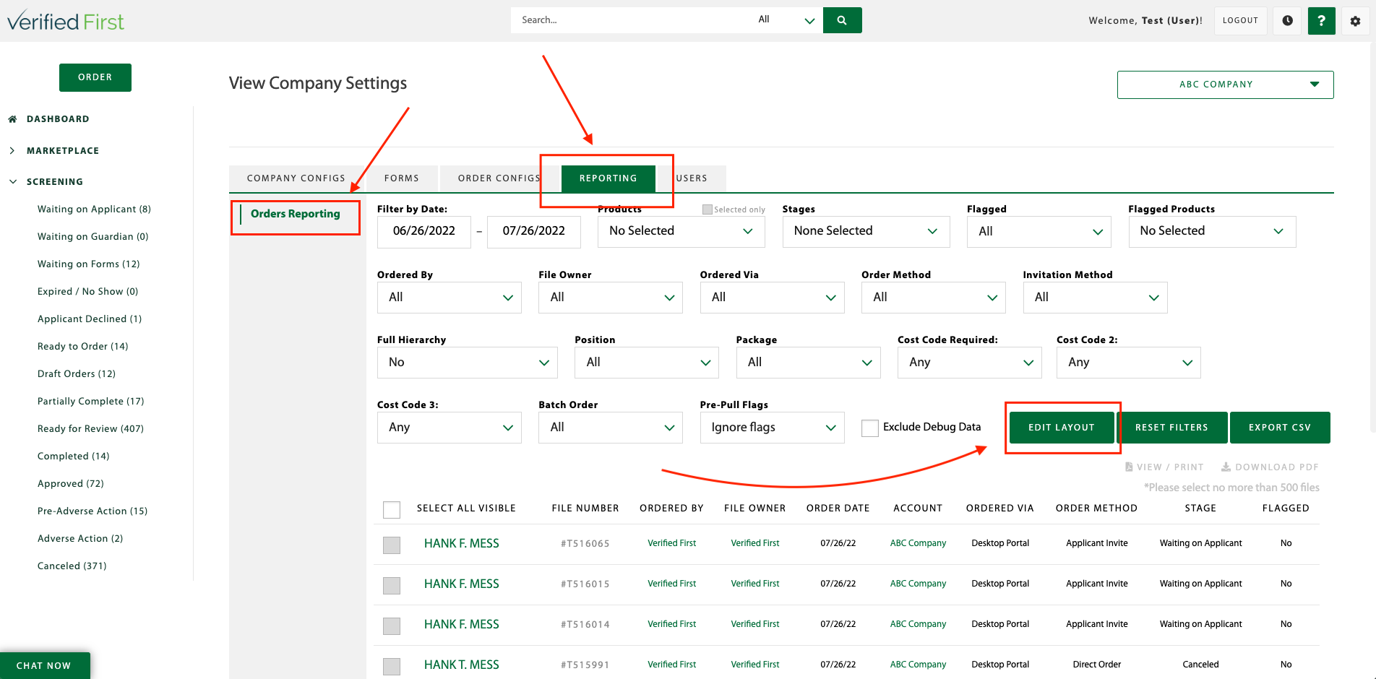The image size is (1376, 679).
Task: Open Canceled (371) queue
Action: tap(72, 566)
